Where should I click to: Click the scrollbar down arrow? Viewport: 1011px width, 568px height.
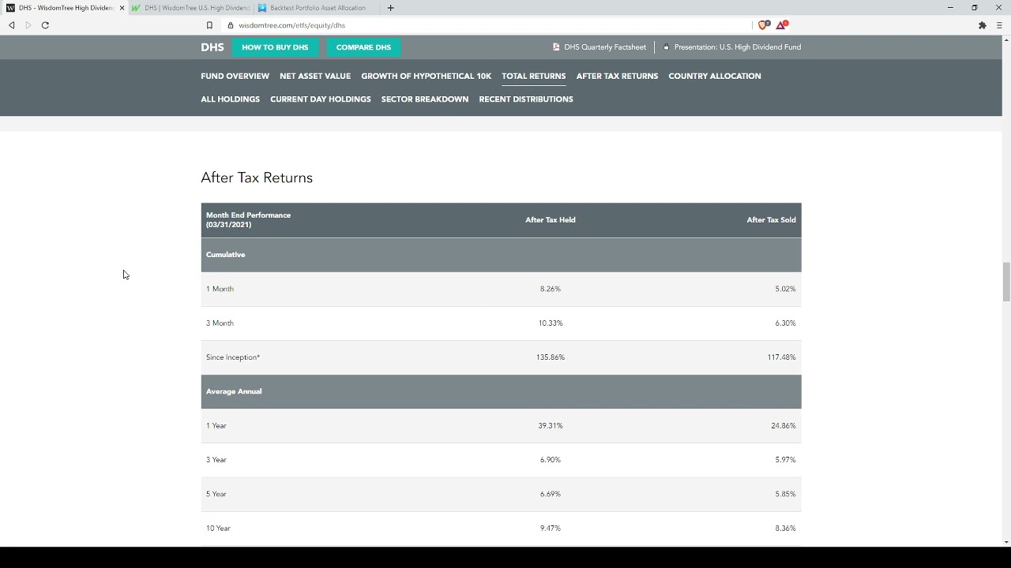[x=1006, y=542]
